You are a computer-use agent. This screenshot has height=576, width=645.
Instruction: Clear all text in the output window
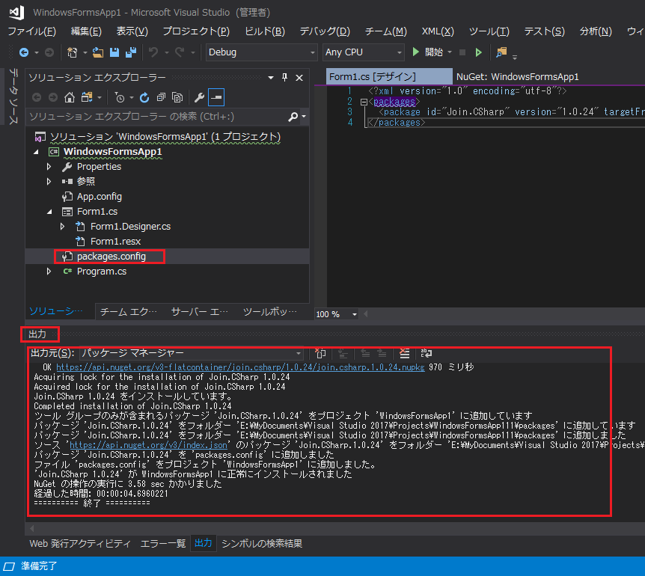(404, 353)
